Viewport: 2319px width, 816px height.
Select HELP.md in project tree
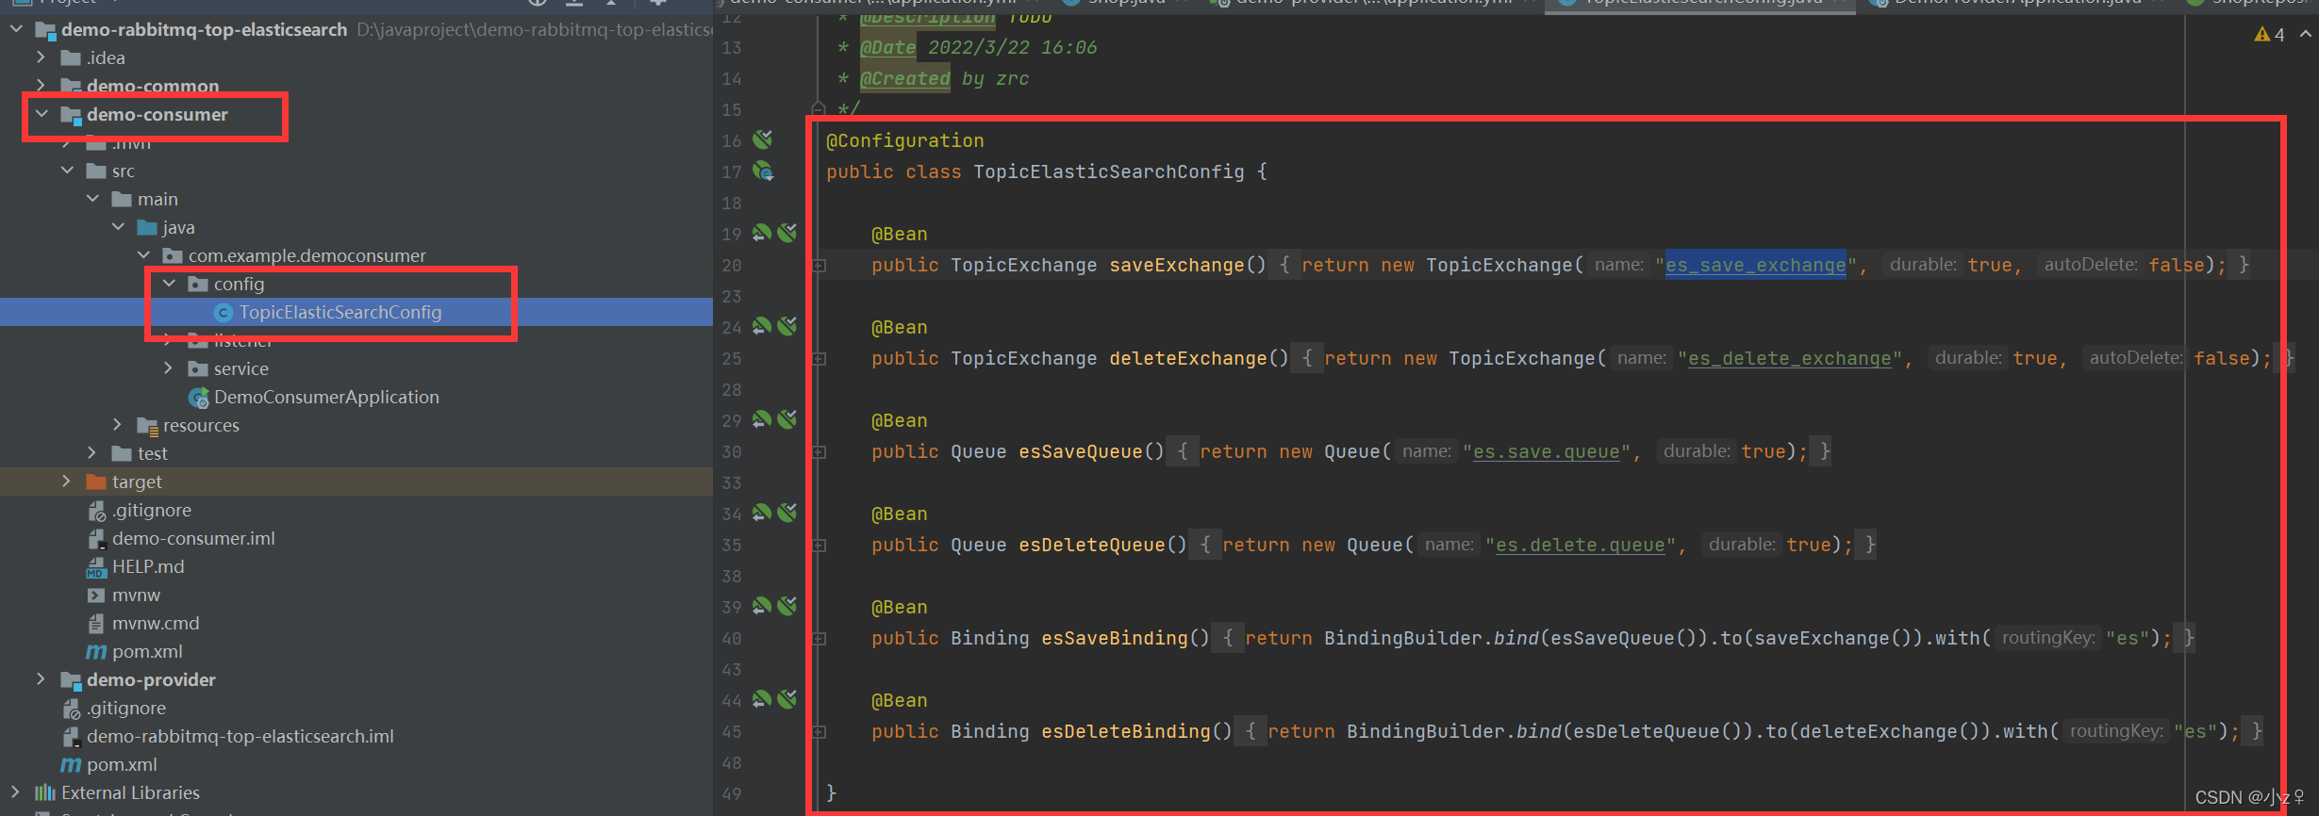148,567
